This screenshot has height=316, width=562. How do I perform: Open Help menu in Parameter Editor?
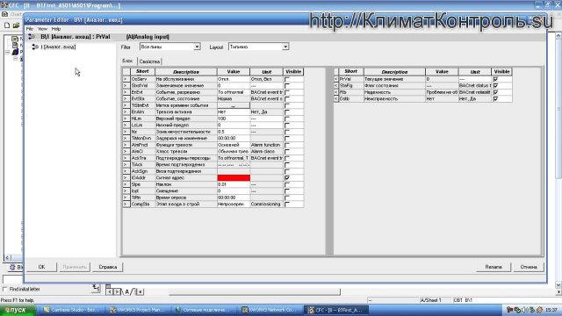click(56, 29)
